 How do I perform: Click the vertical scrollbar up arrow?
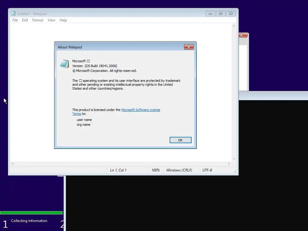click(x=234, y=26)
